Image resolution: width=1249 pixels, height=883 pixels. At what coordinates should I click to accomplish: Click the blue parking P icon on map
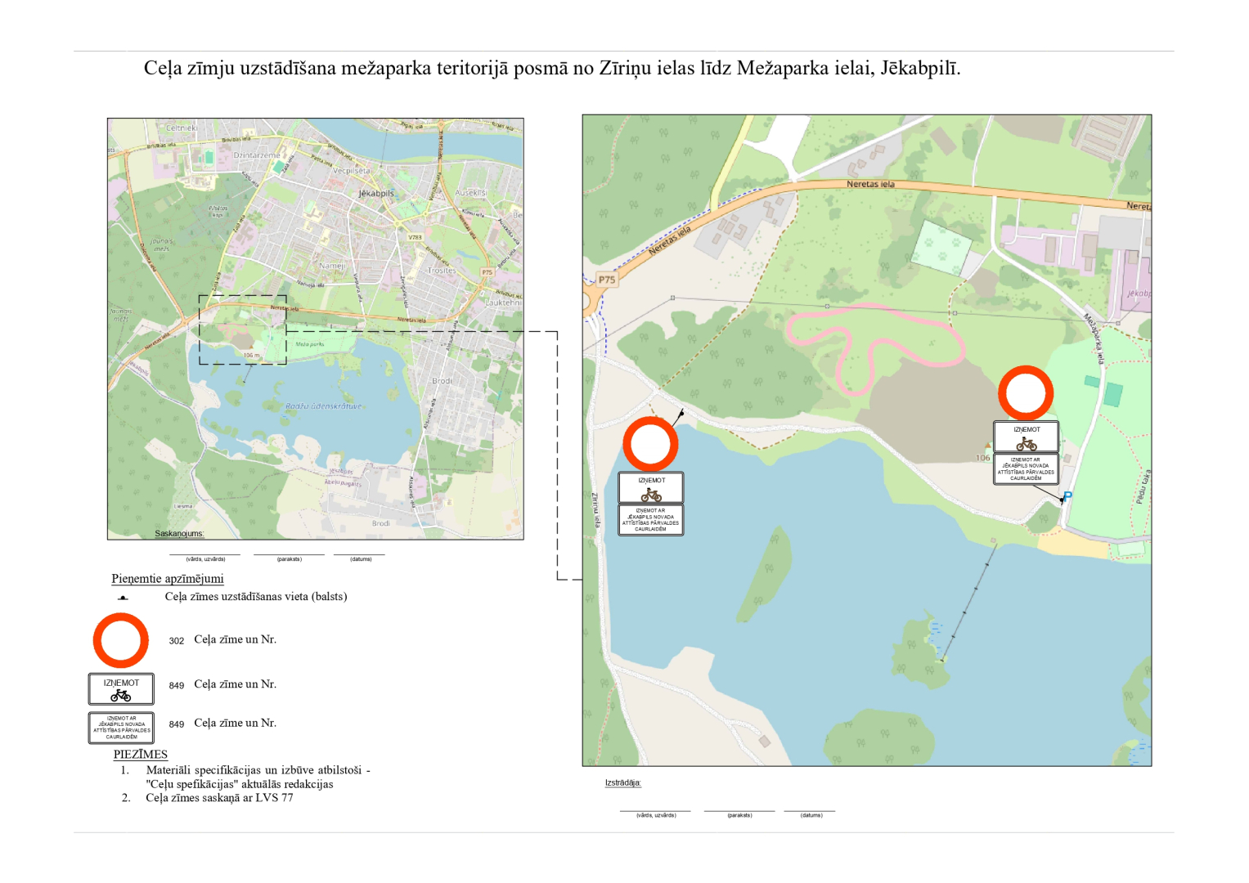[x=1067, y=495]
